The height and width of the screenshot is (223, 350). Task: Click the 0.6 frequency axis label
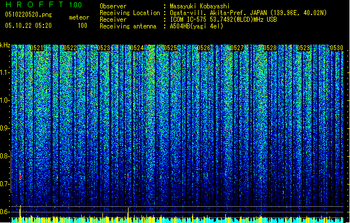(5, 211)
